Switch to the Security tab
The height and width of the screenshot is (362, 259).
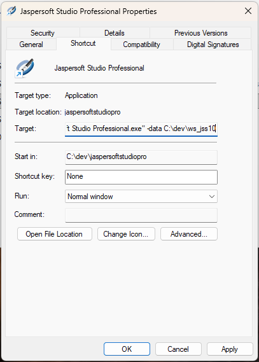click(x=43, y=33)
